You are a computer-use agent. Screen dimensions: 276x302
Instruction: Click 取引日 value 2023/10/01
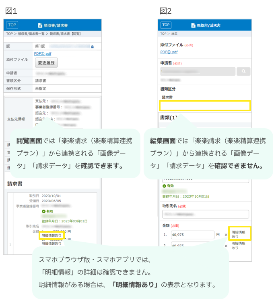51,196
